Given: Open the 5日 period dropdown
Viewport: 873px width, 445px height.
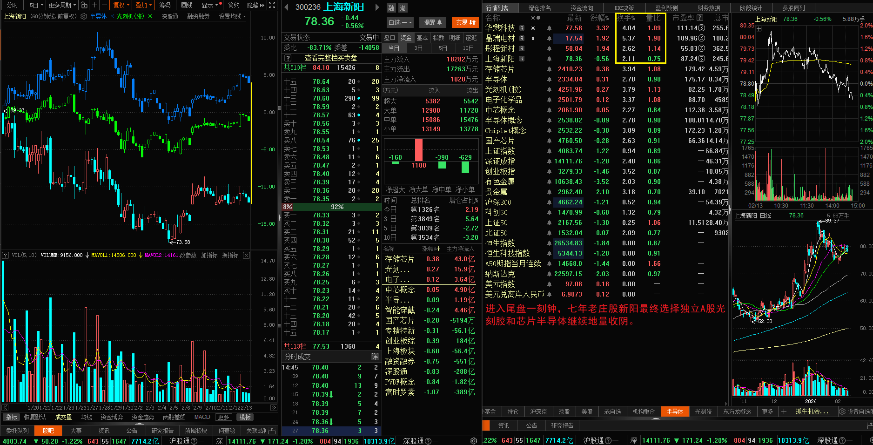Looking at the screenshot, I should click(x=36, y=5).
